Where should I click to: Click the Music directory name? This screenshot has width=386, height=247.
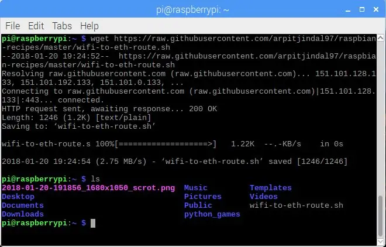tap(196, 188)
